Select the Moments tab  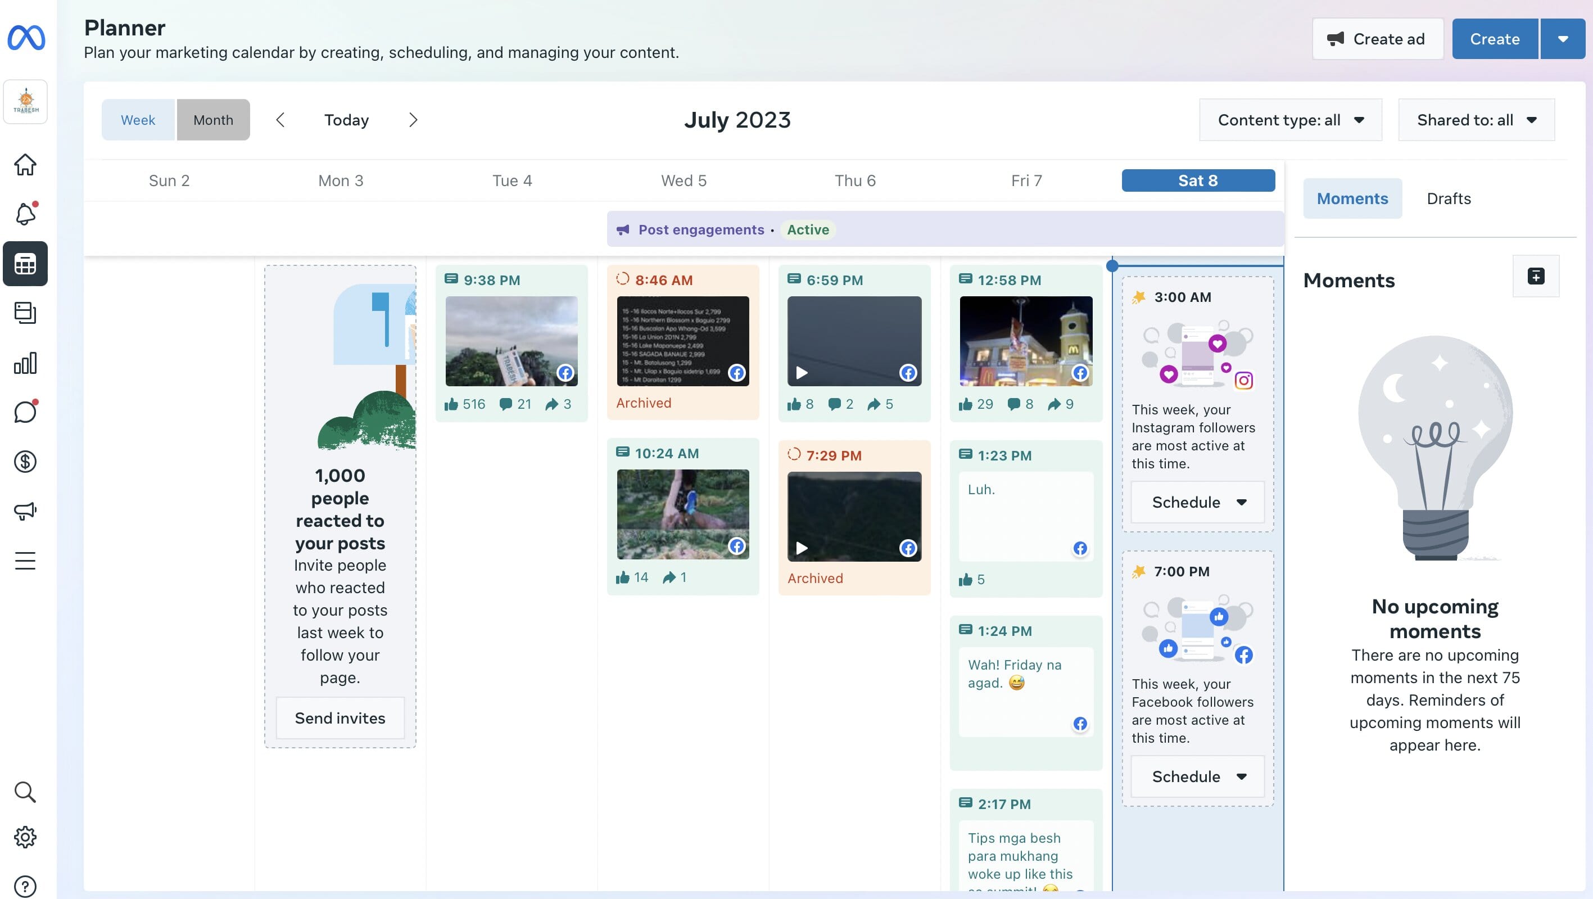1352,198
